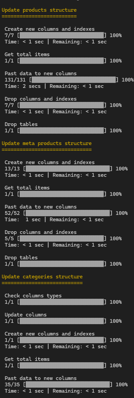The image size is (134, 398).
Task: Click the "Time: 2 secs" text
Action: (x=23, y=86)
